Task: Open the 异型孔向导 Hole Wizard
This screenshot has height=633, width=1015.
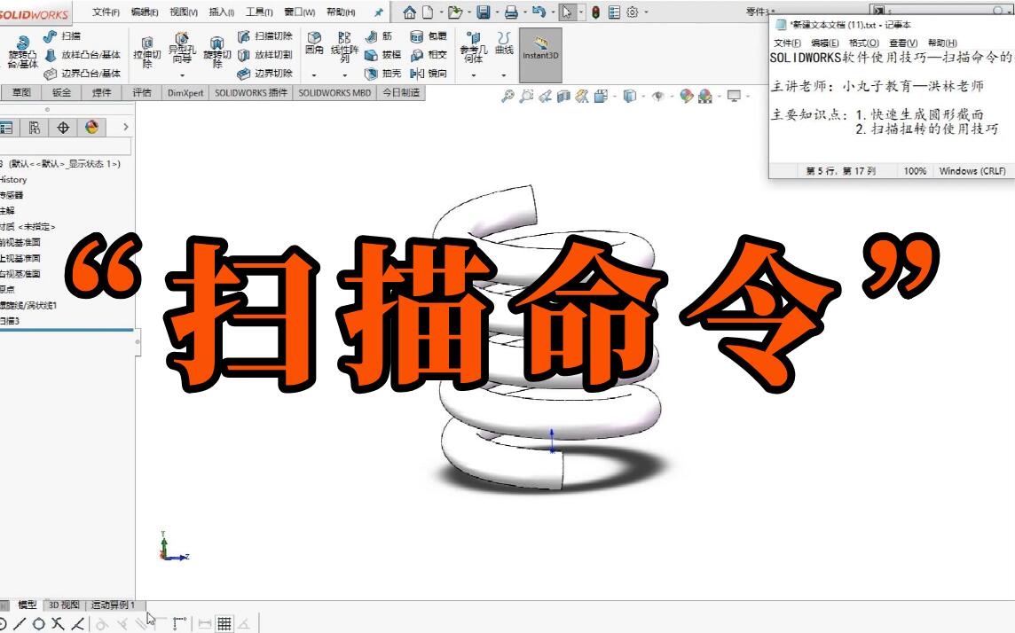Action: (x=180, y=49)
